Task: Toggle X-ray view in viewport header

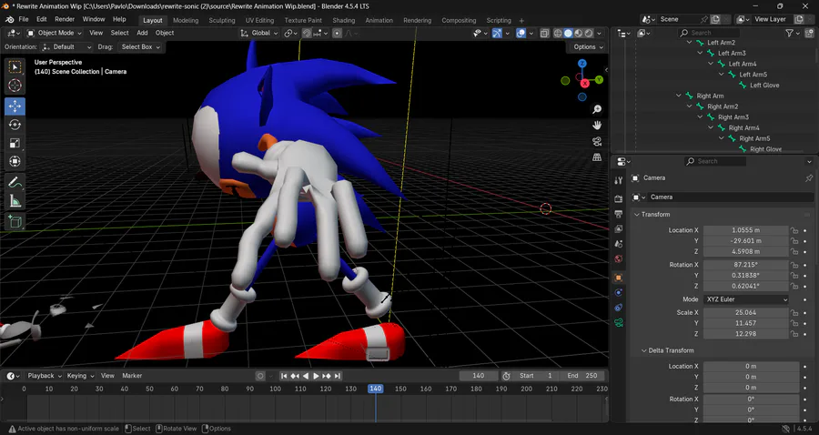Action: (x=544, y=33)
